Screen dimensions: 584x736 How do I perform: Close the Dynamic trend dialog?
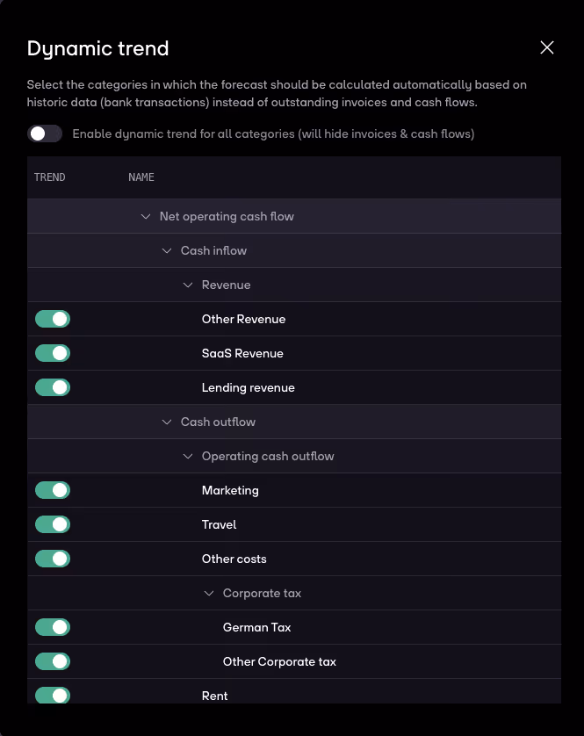(546, 47)
